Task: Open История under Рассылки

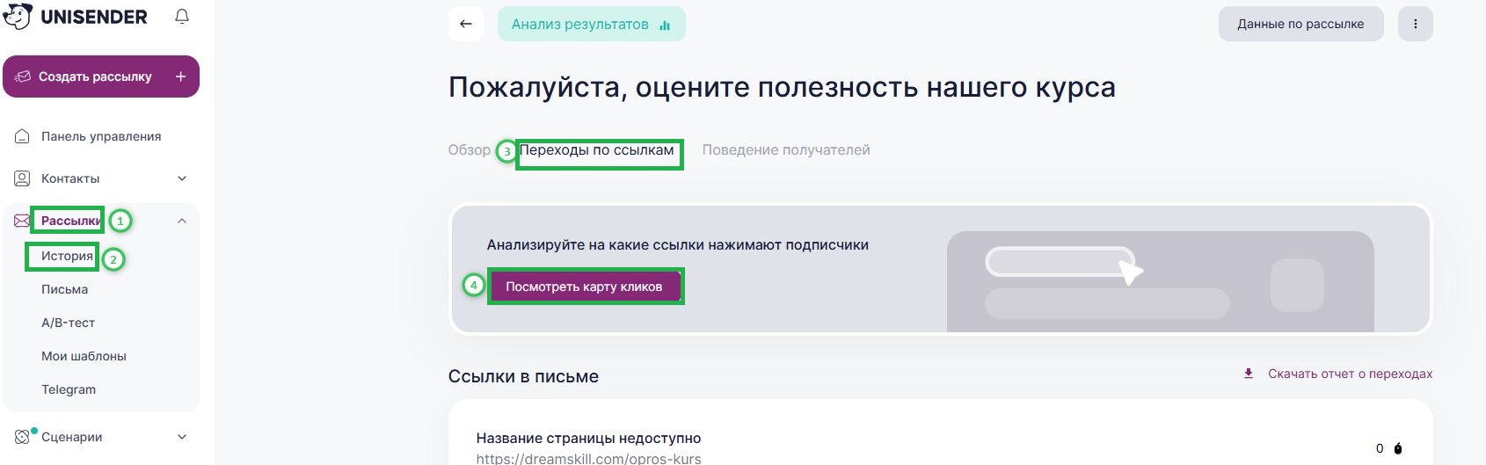Action: (x=67, y=256)
